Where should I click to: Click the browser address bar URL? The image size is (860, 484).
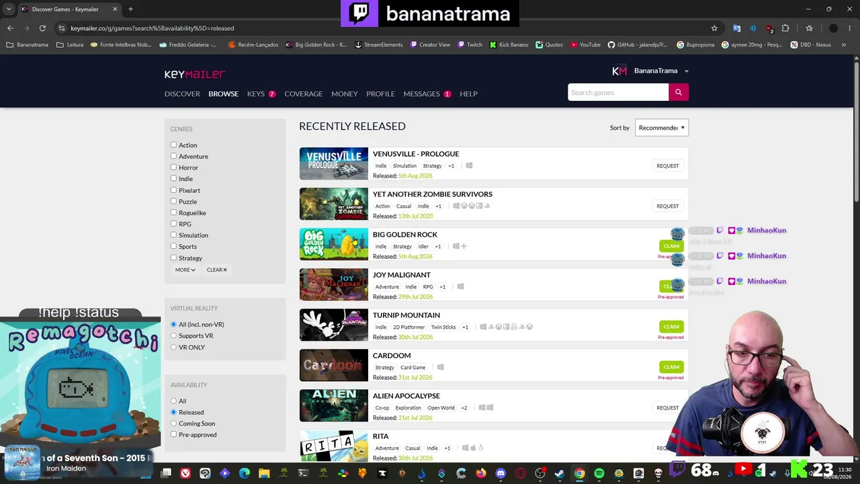click(153, 28)
